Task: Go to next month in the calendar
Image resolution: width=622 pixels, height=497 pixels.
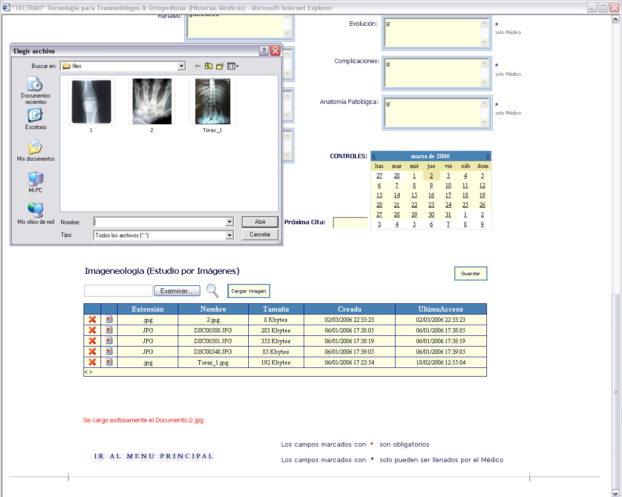Action: [x=487, y=156]
